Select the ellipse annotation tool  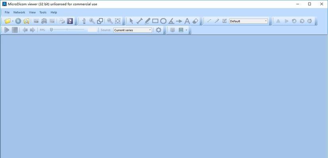[163, 21]
